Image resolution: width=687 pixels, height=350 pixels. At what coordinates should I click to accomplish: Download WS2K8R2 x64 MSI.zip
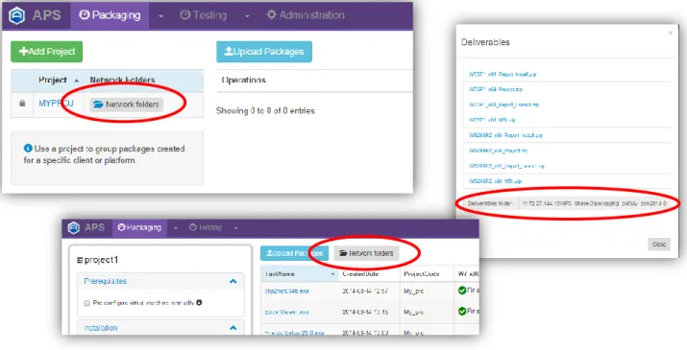tap(495, 181)
